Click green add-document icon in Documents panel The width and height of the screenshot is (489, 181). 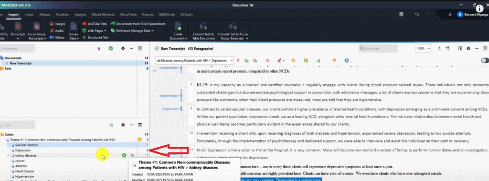[111, 49]
